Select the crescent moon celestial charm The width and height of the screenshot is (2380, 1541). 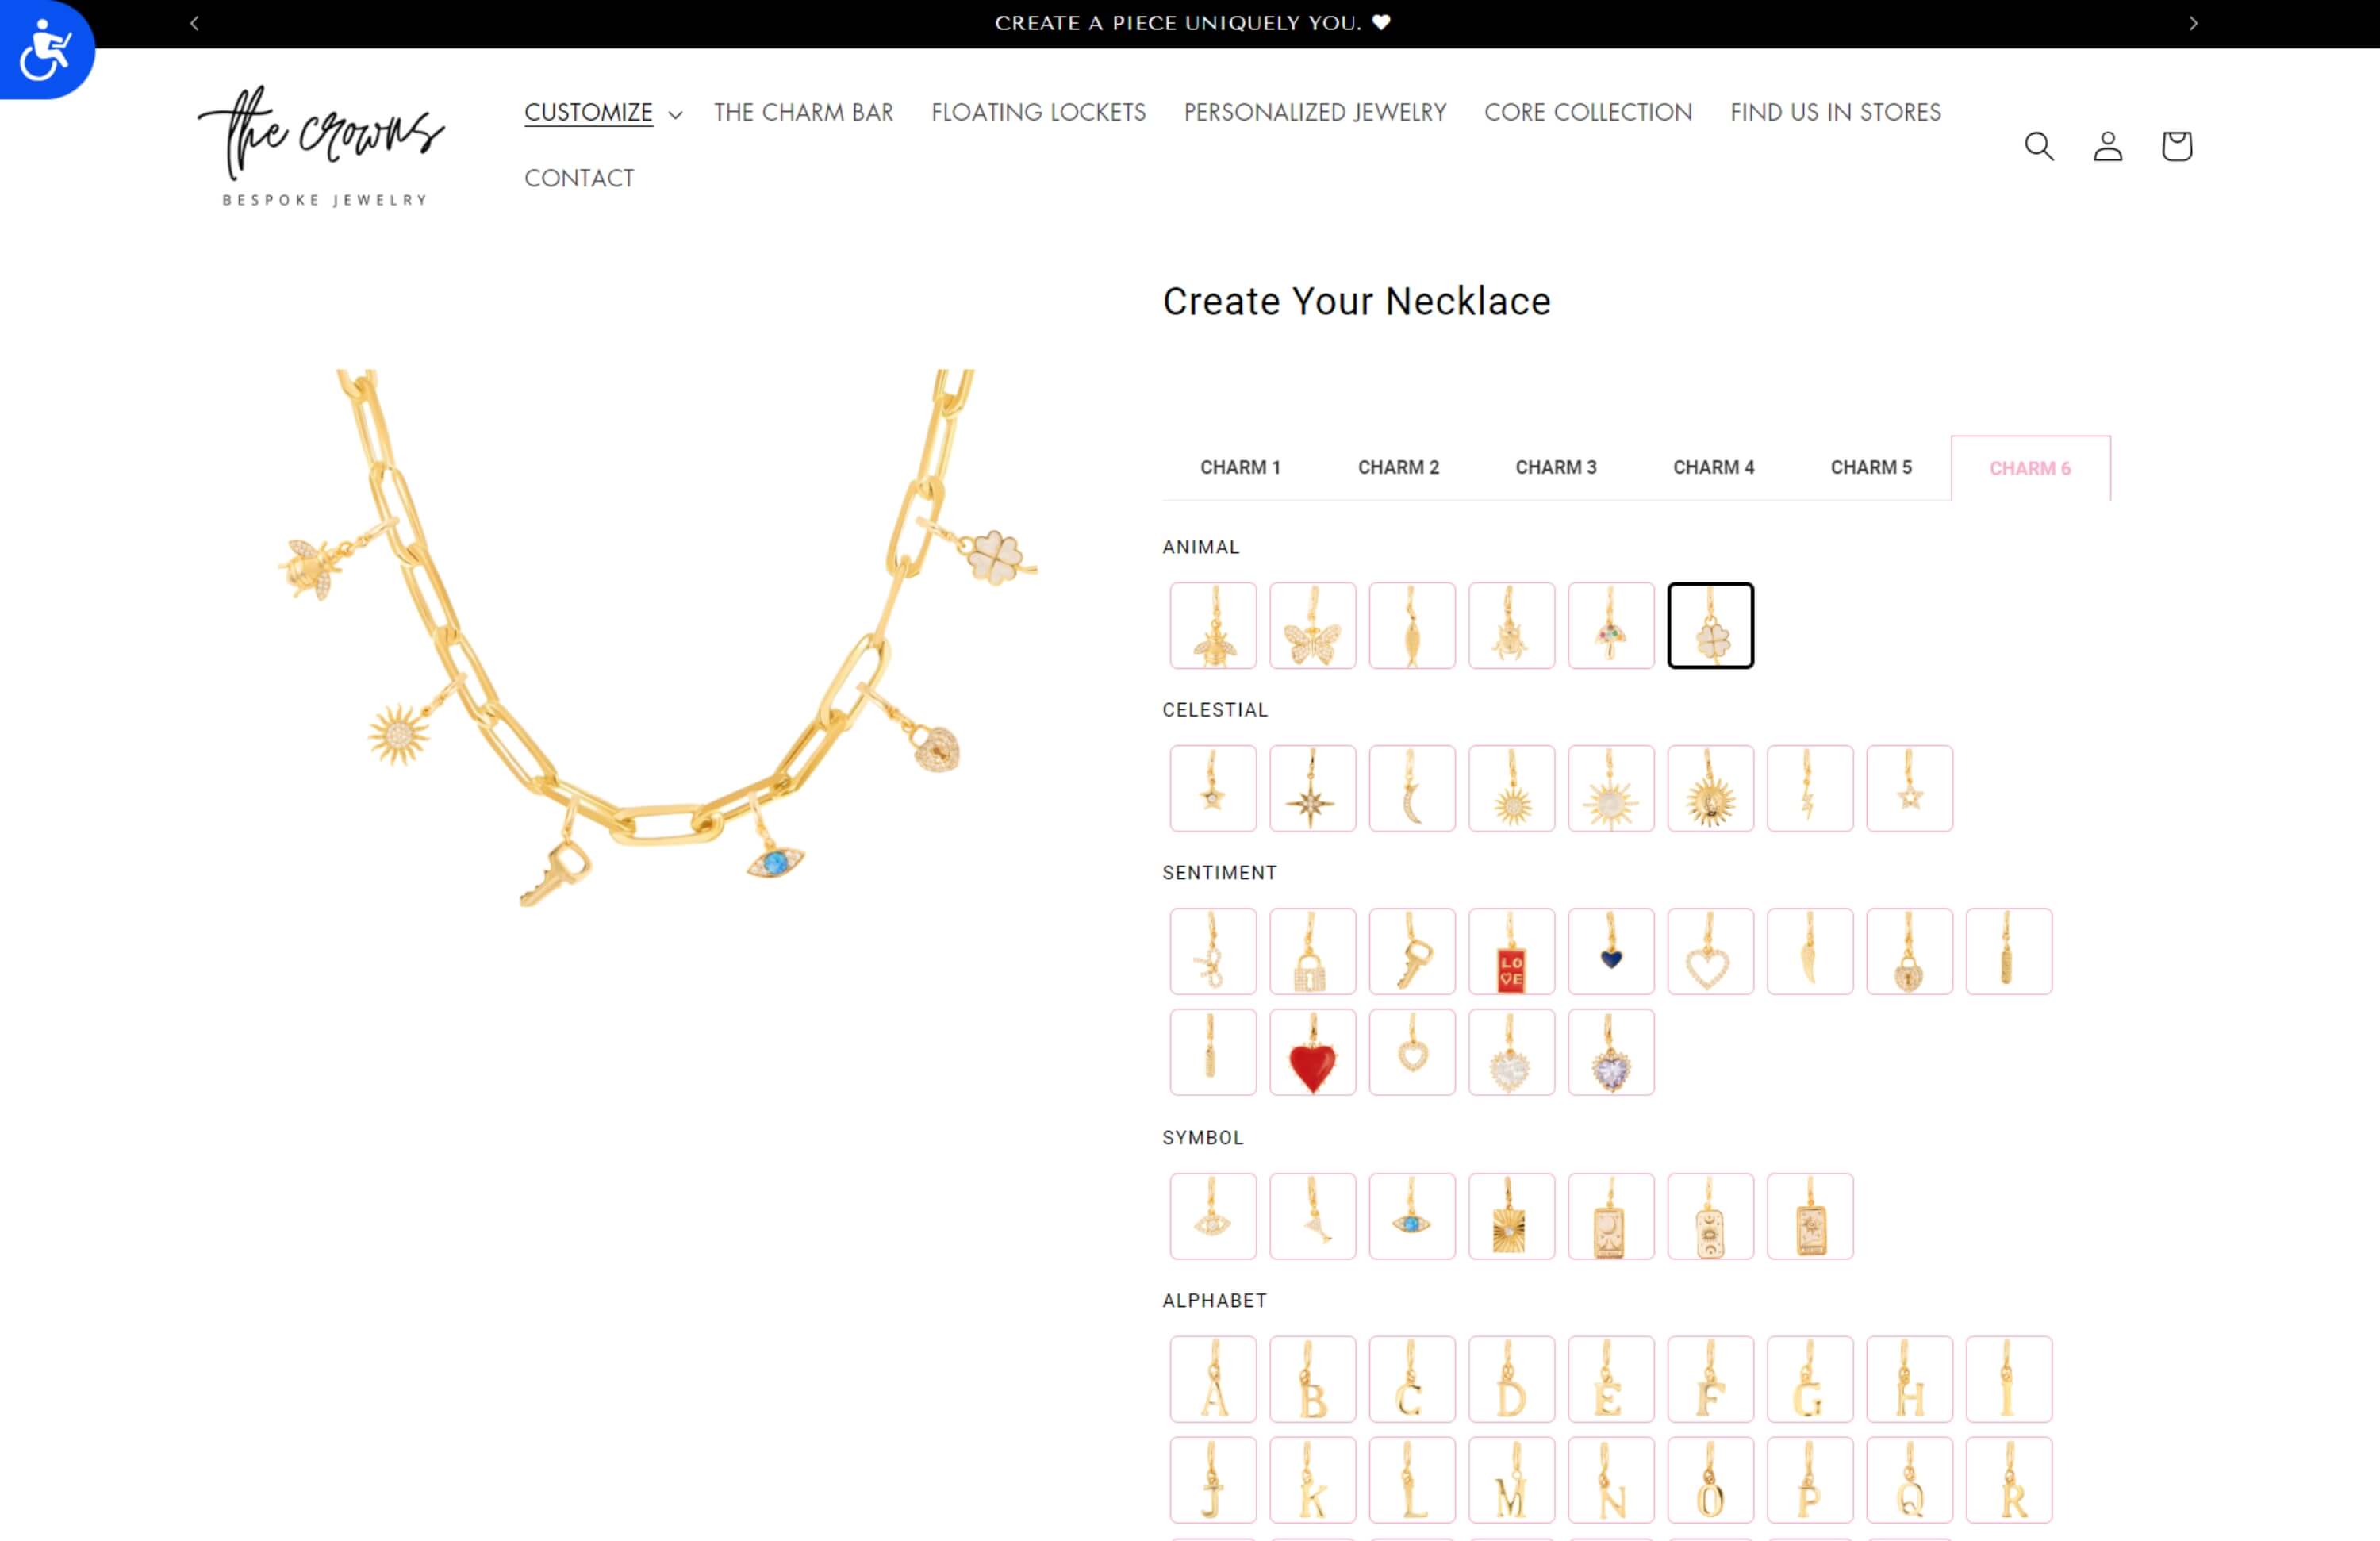pos(1412,789)
